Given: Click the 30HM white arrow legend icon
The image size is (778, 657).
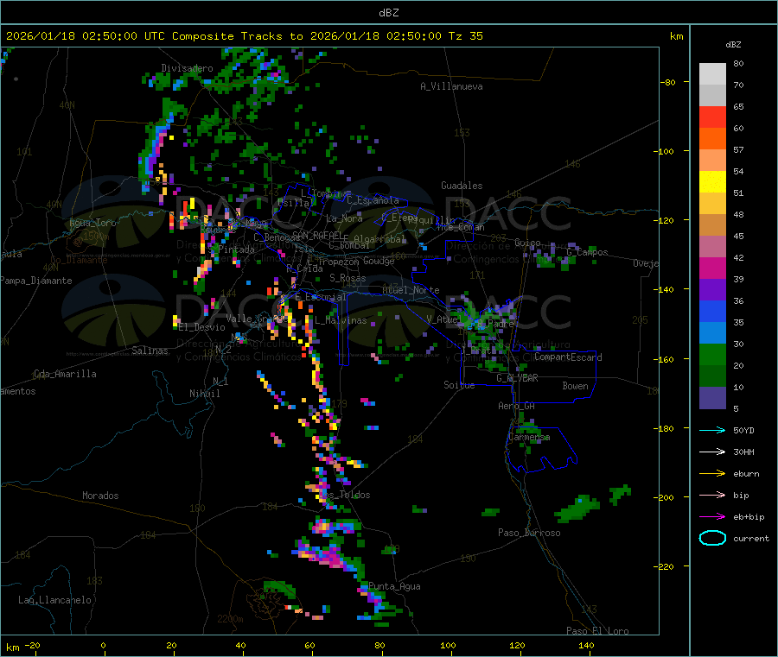Looking at the screenshot, I should (x=712, y=452).
